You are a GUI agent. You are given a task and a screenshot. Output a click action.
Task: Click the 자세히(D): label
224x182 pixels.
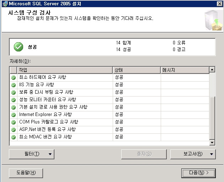(20, 61)
